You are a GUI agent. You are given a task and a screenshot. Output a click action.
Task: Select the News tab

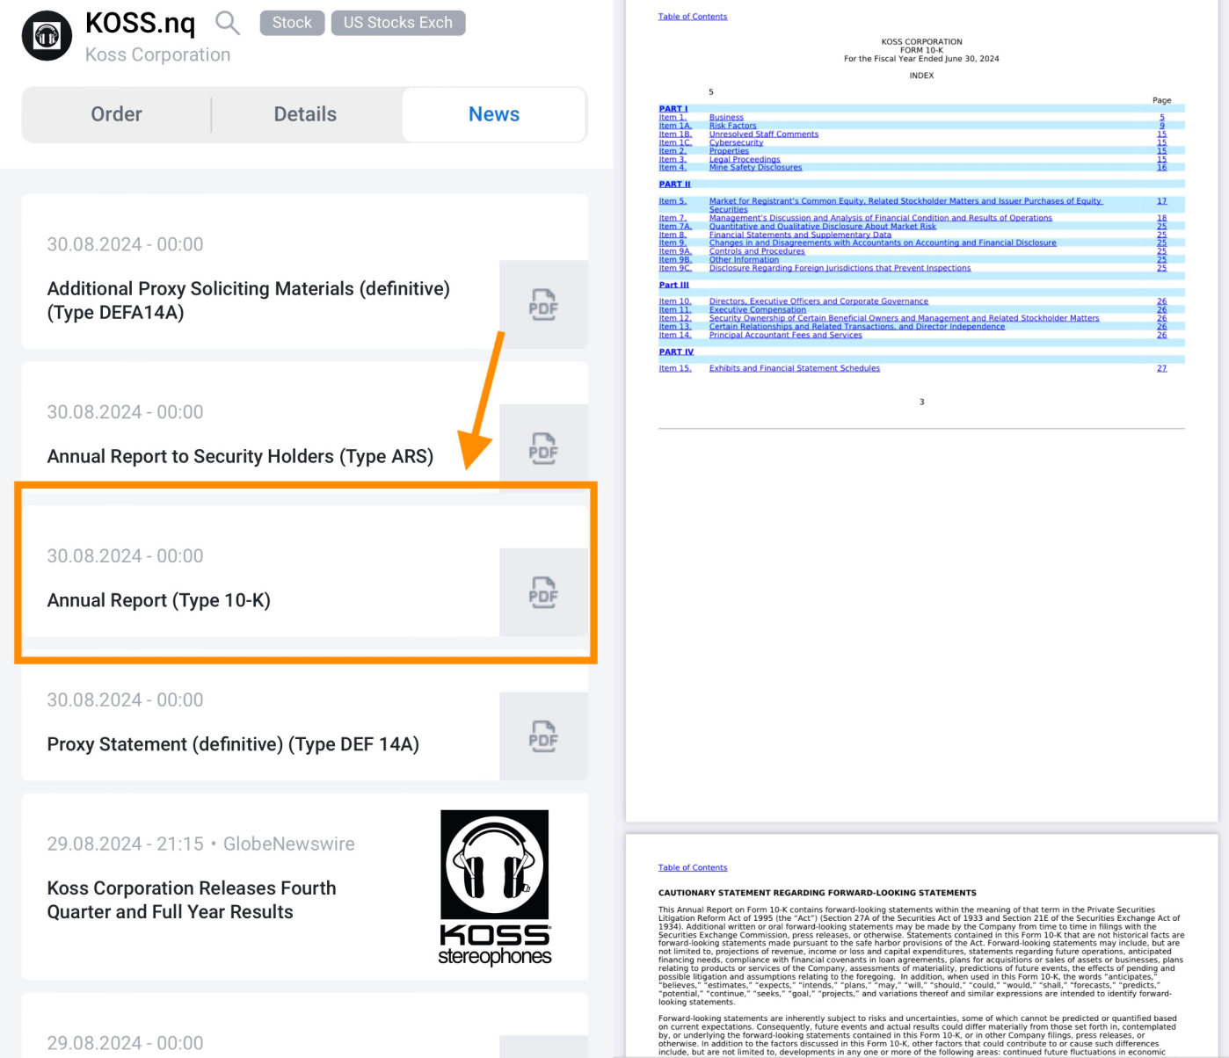[x=493, y=114]
